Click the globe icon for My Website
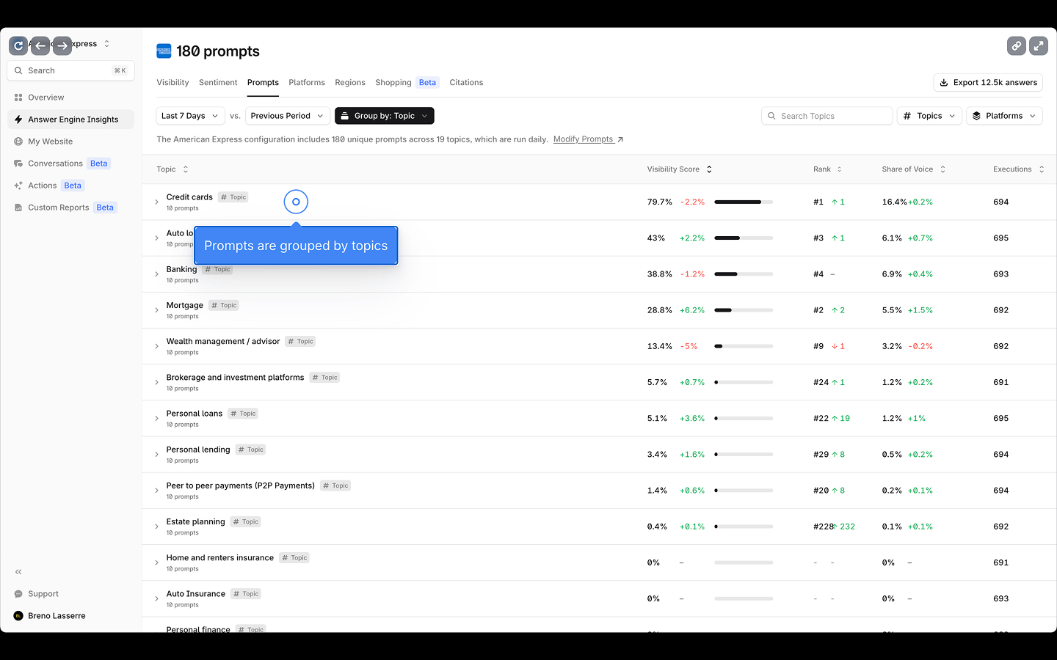 coord(18,142)
